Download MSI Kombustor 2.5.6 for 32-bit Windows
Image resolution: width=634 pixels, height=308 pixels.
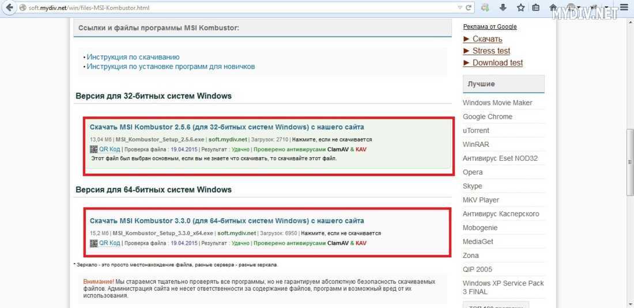pyautogui.click(x=227, y=127)
